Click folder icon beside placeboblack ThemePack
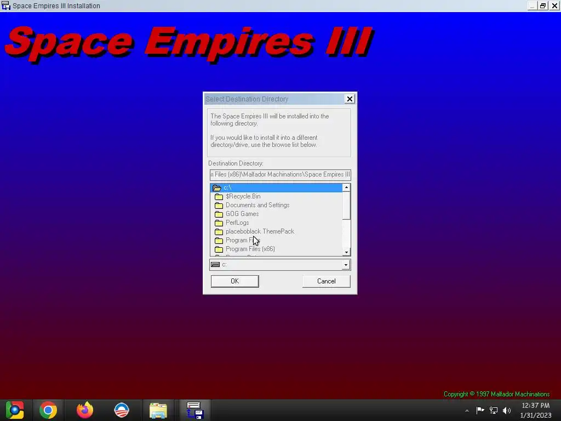Viewport: 561px width, 421px height. pos(219,232)
